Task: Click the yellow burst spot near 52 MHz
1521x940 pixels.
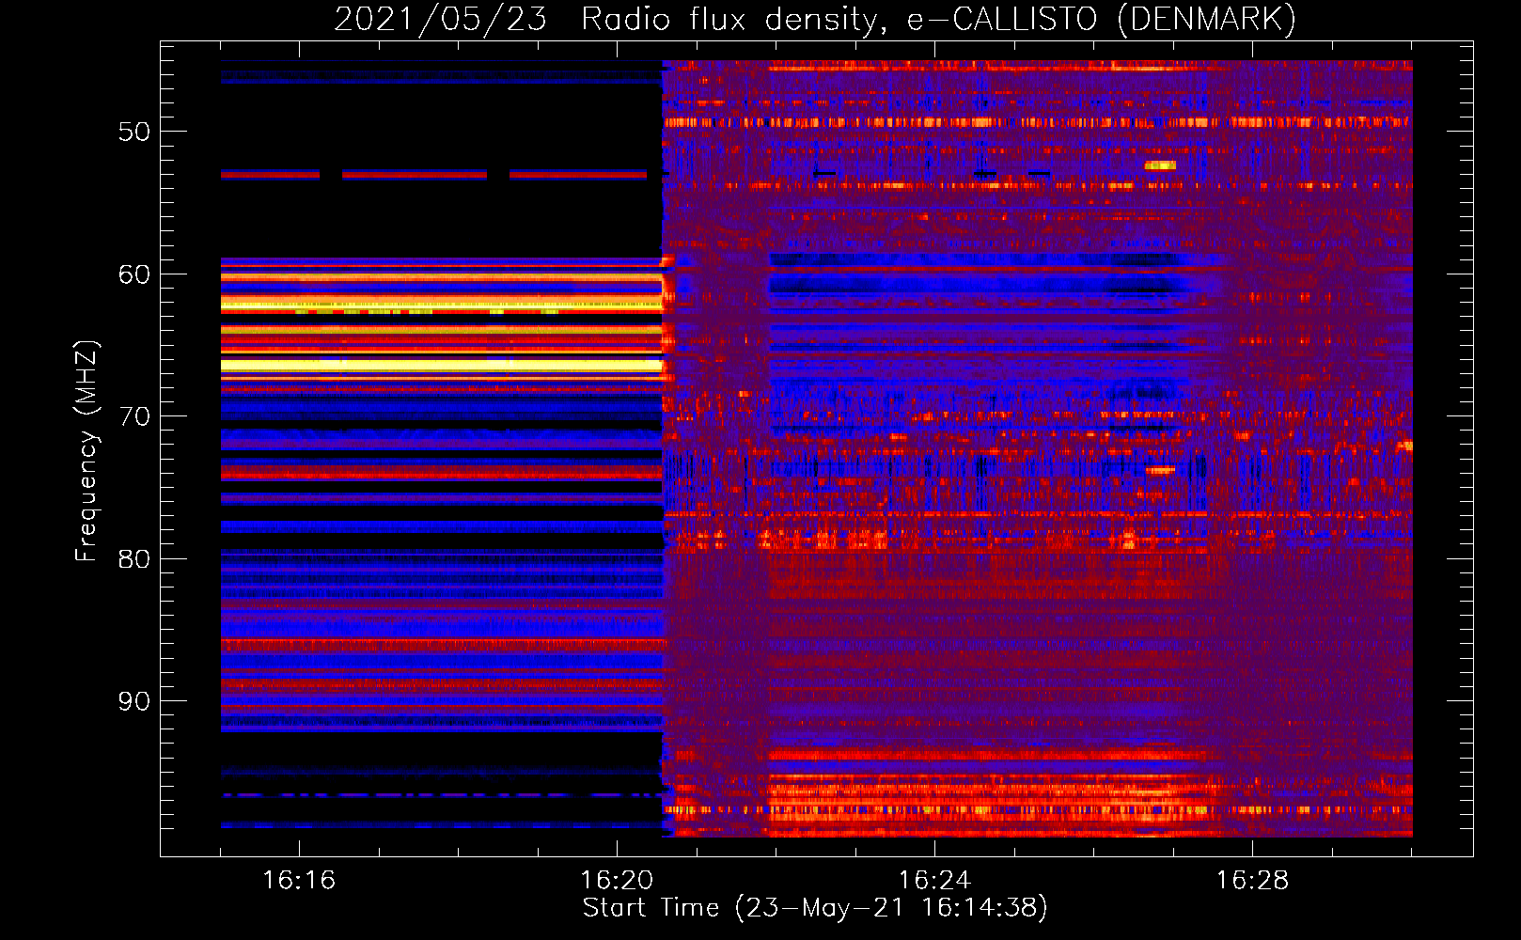Action: pyautogui.click(x=1160, y=165)
